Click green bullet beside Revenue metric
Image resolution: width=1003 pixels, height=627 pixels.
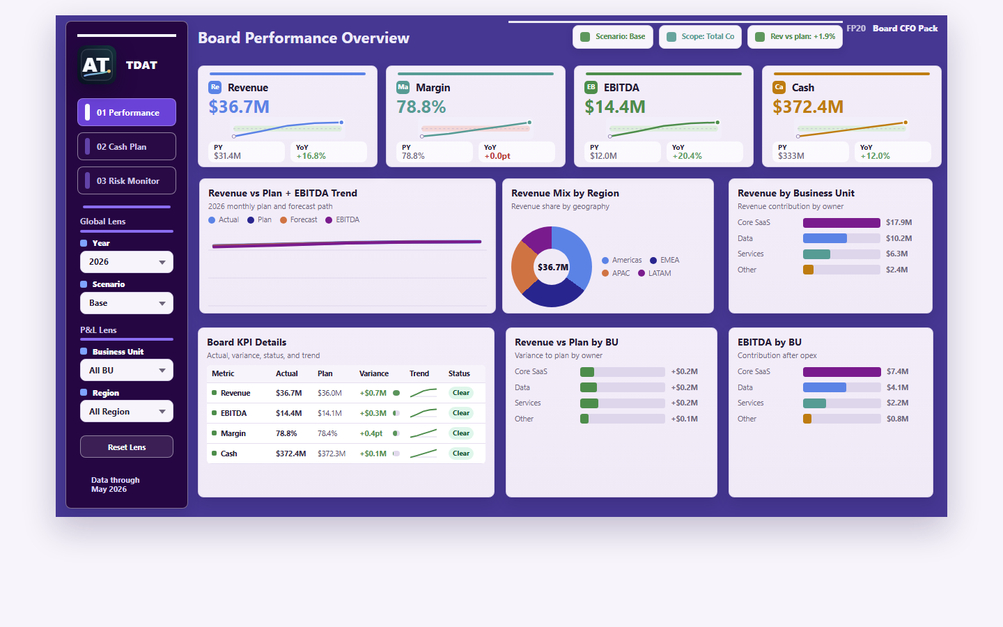[x=215, y=393]
